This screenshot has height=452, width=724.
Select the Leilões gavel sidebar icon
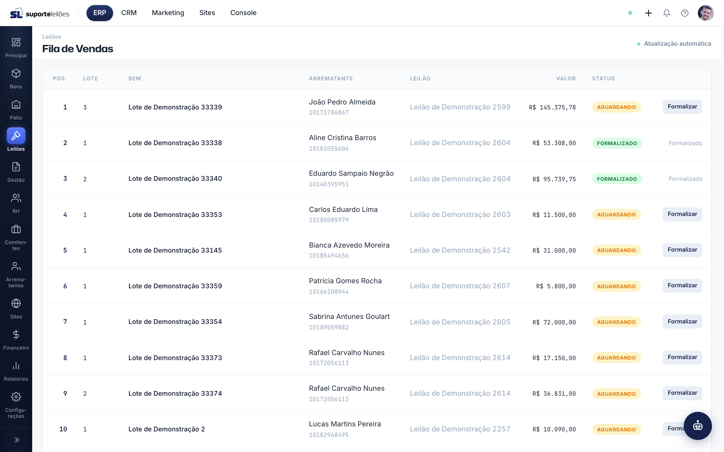pyautogui.click(x=16, y=136)
